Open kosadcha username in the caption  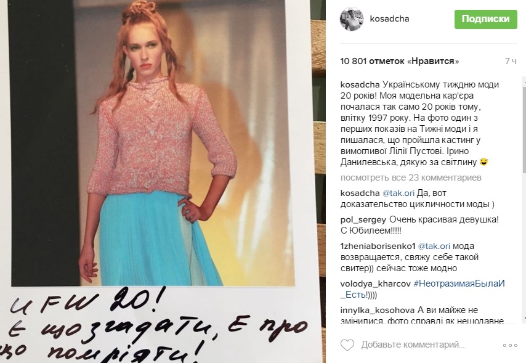point(360,85)
